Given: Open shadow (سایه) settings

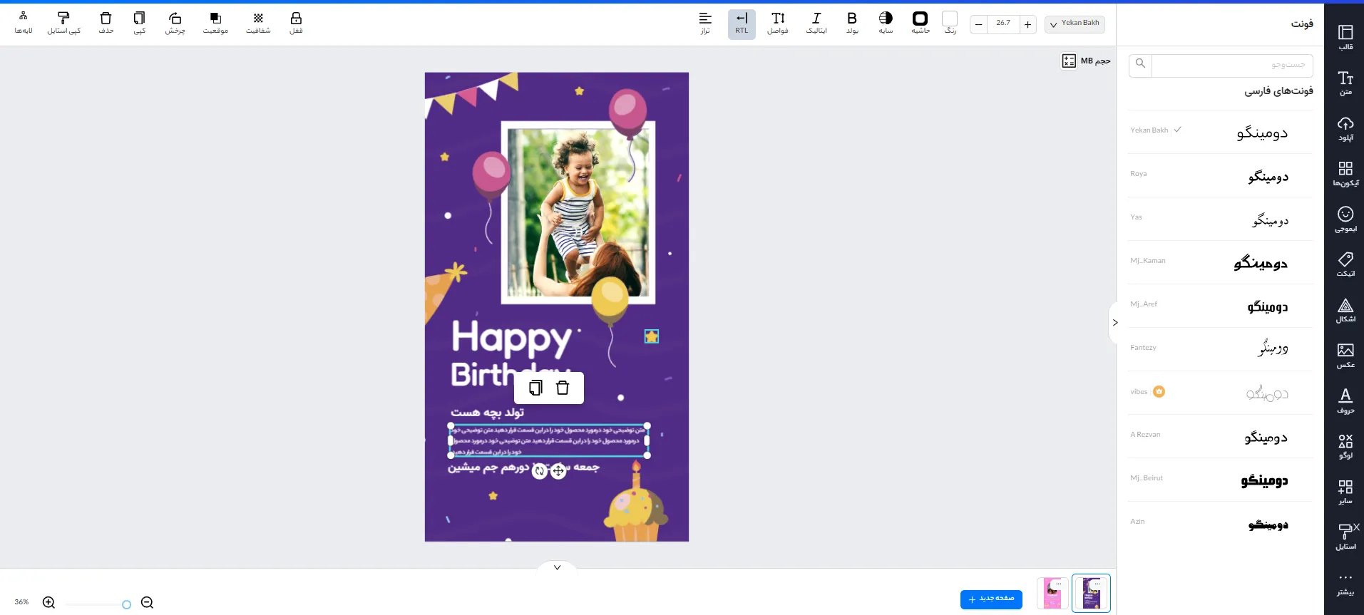Looking at the screenshot, I should pos(886,23).
